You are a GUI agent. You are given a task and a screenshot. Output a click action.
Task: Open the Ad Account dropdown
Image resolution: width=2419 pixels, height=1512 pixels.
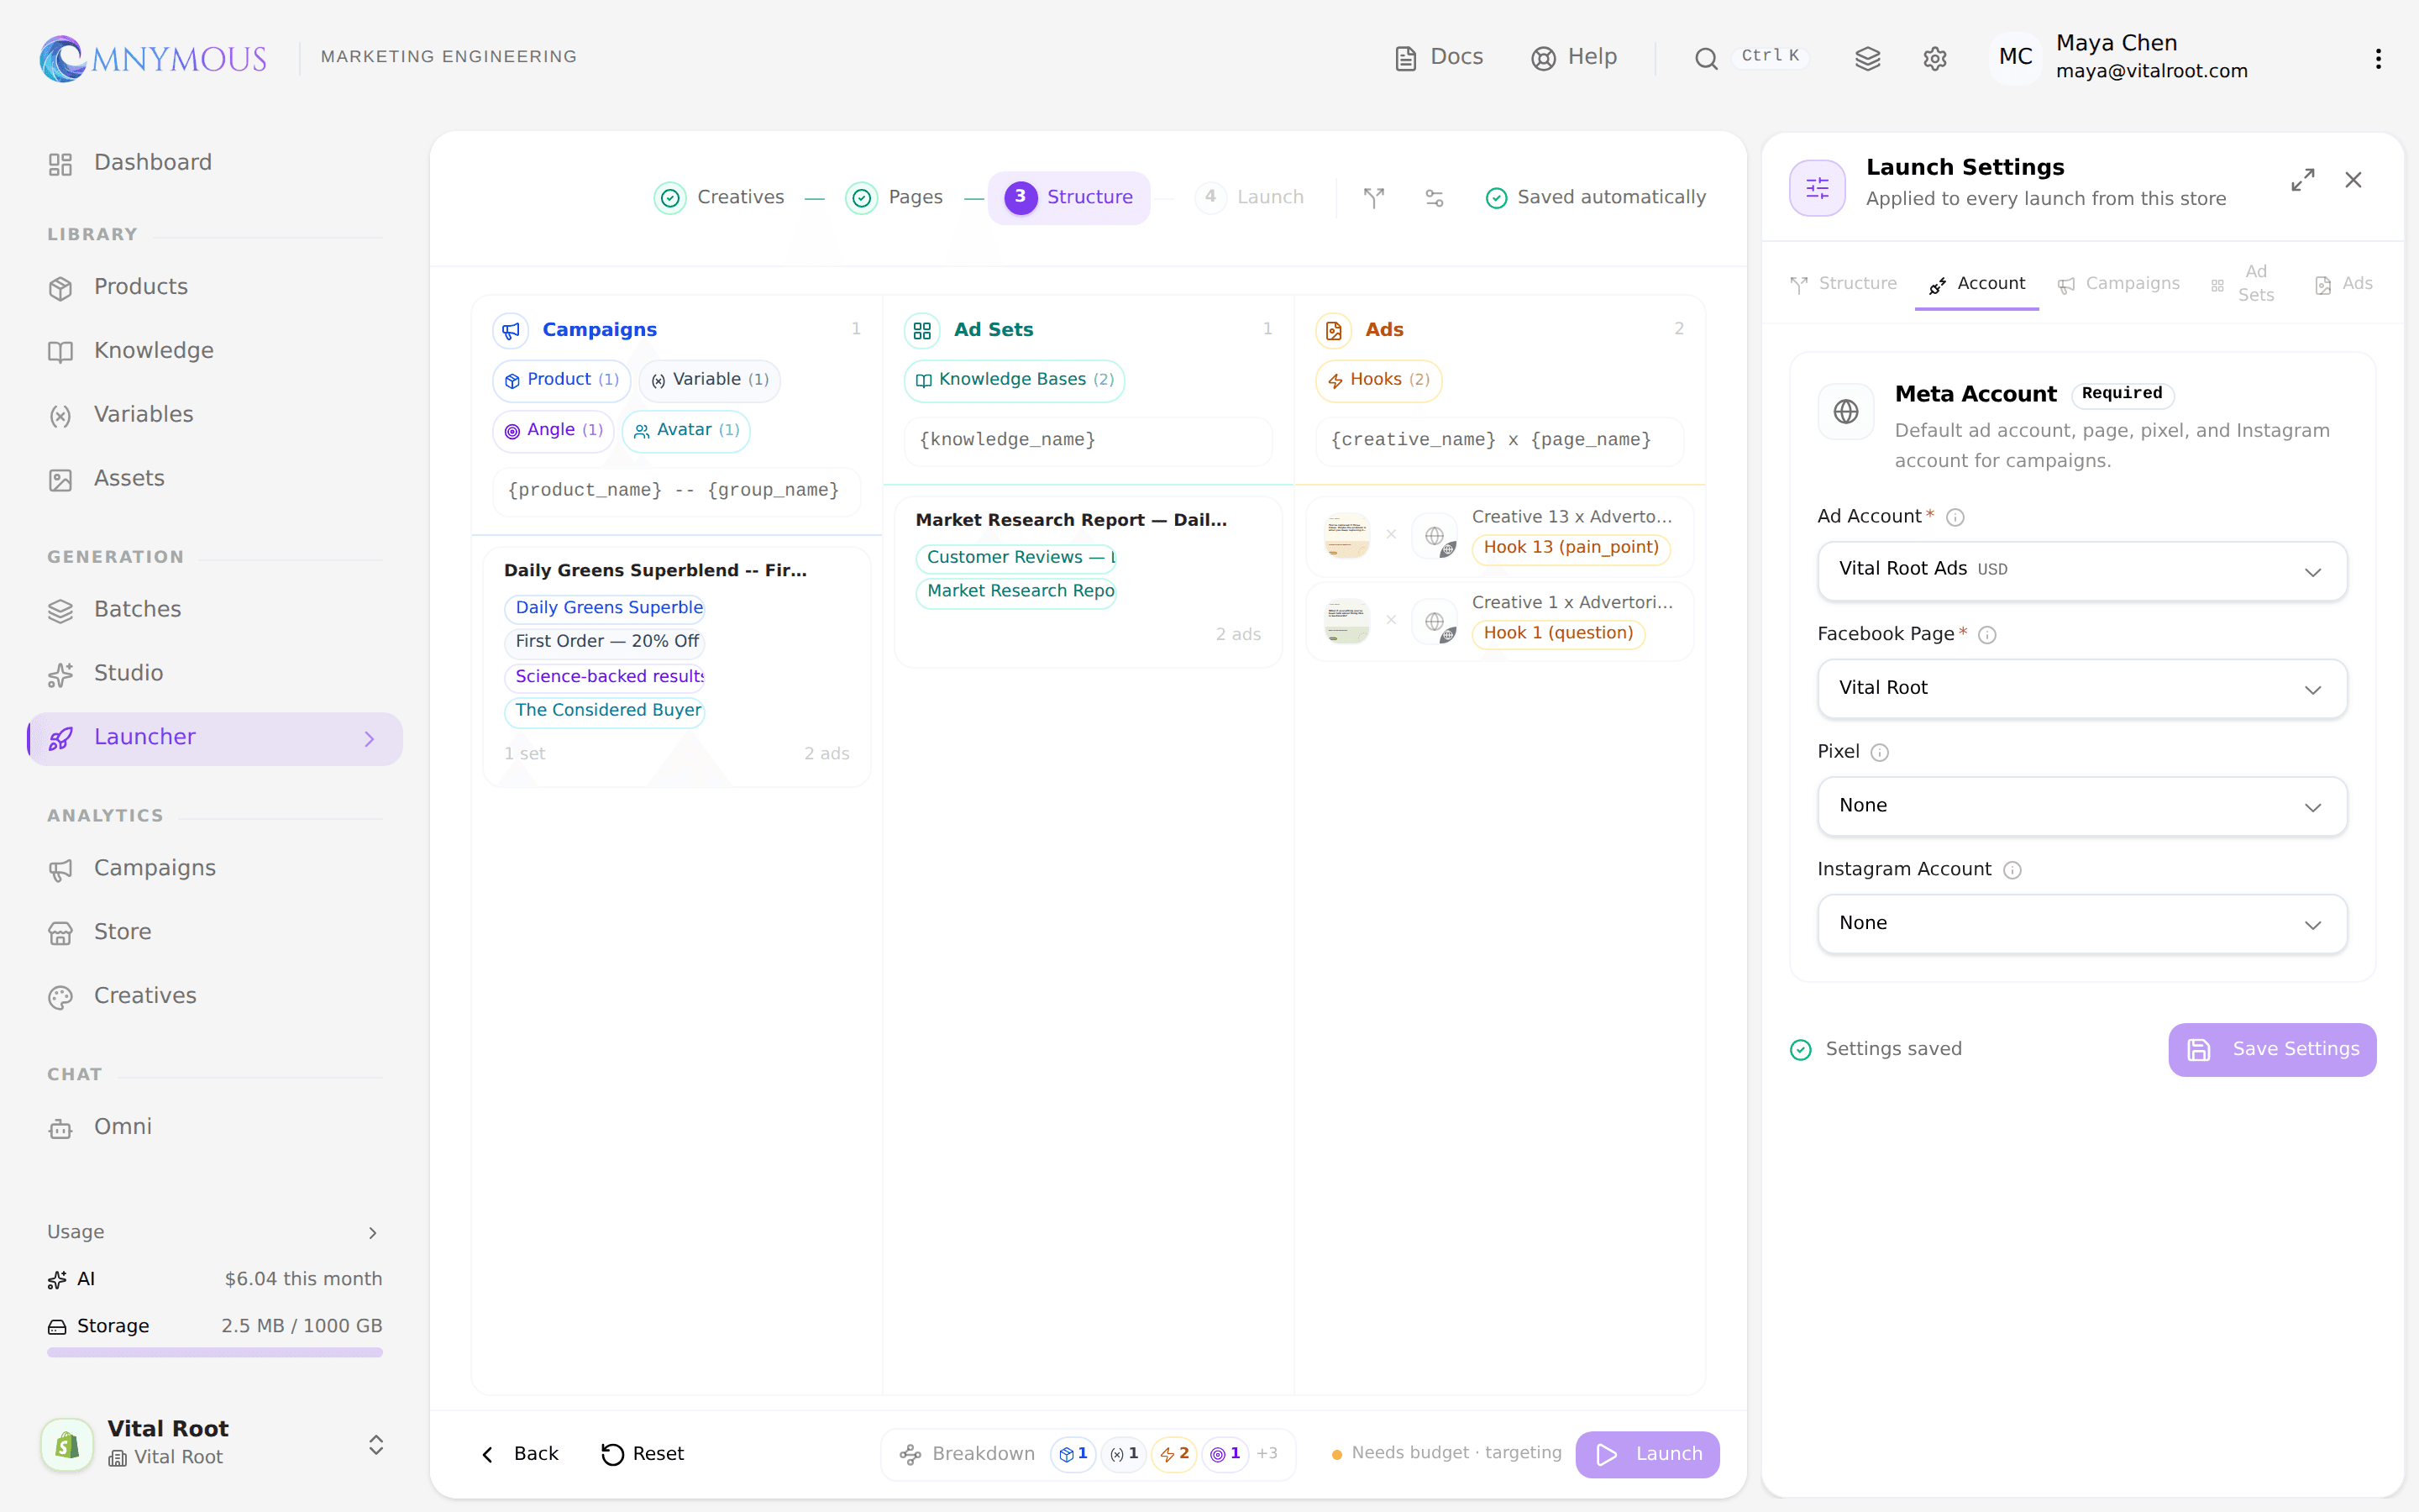tap(2082, 570)
